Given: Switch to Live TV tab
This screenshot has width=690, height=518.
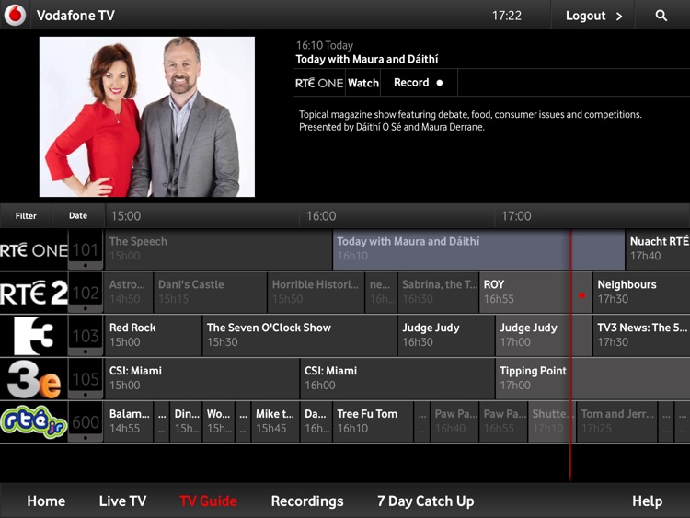Looking at the screenshot, I should 122,501.
